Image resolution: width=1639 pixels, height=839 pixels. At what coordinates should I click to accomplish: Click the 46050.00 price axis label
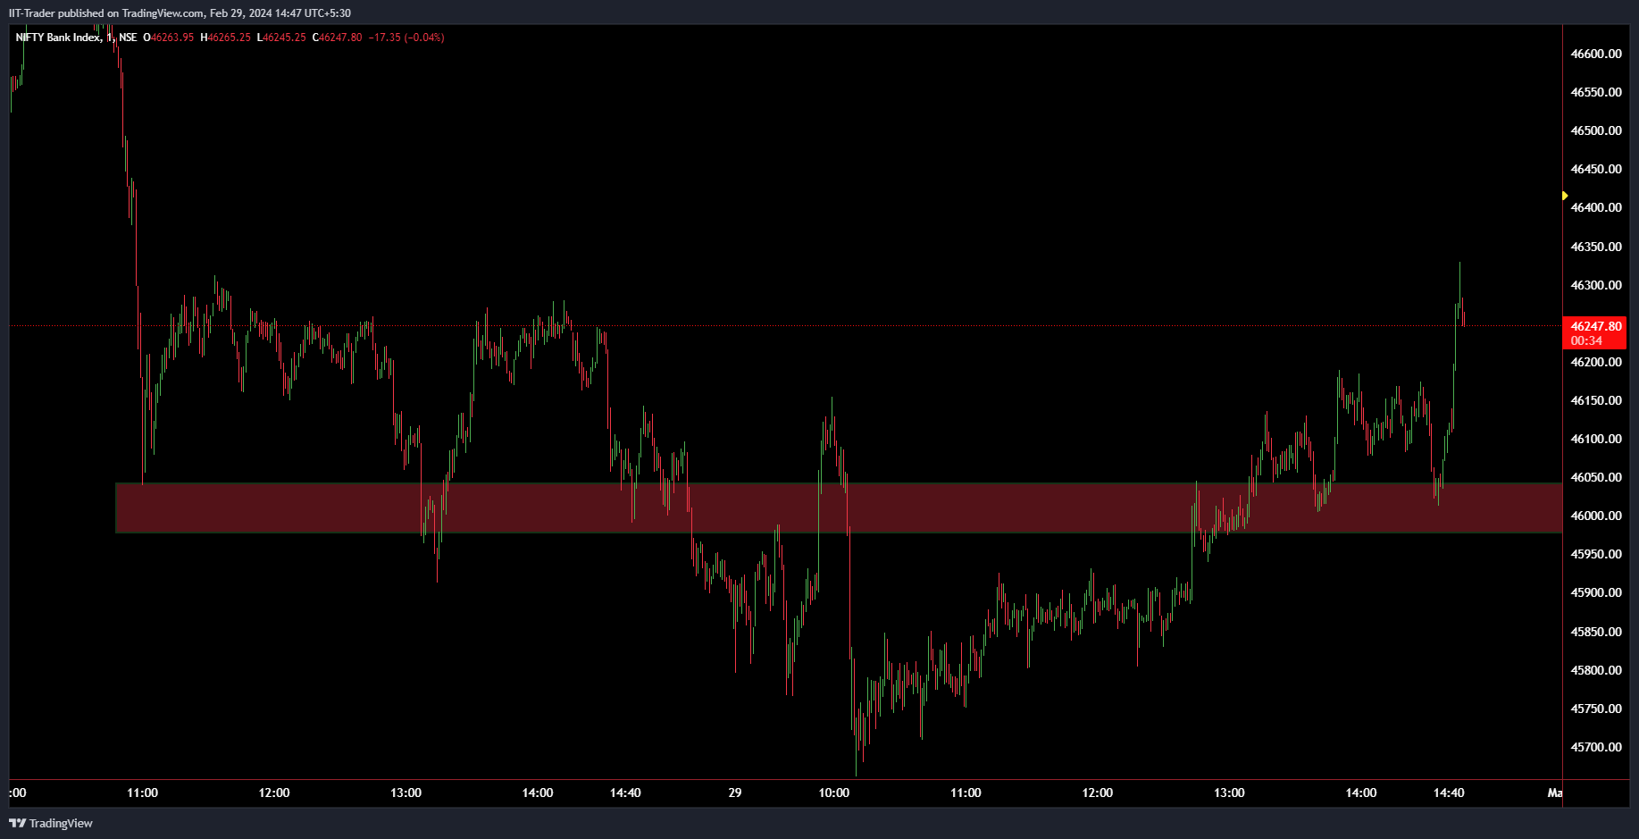point(1595,477)
